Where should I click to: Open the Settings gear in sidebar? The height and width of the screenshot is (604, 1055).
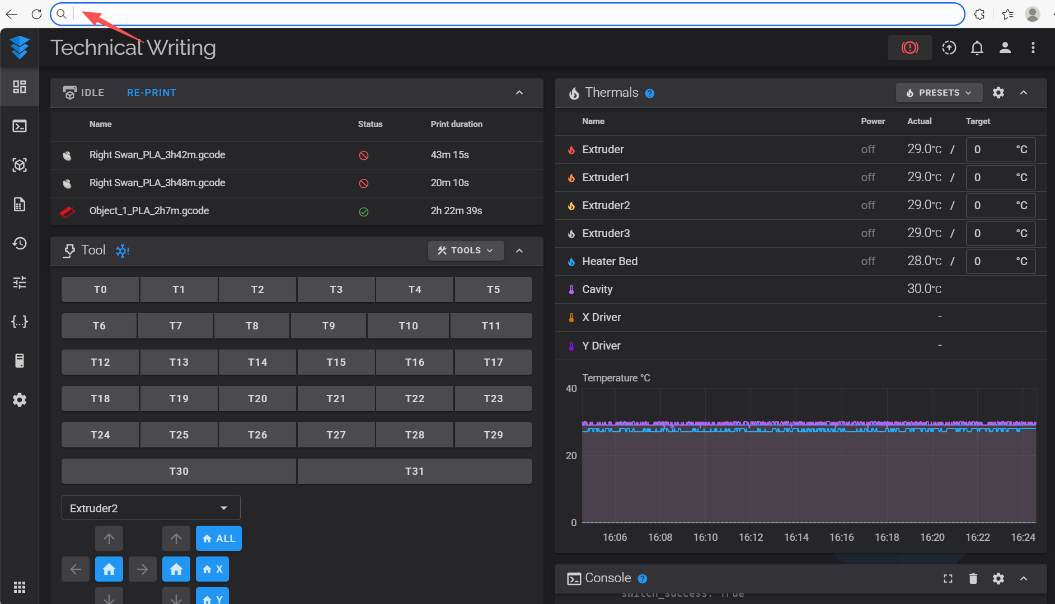click(20, 400)
